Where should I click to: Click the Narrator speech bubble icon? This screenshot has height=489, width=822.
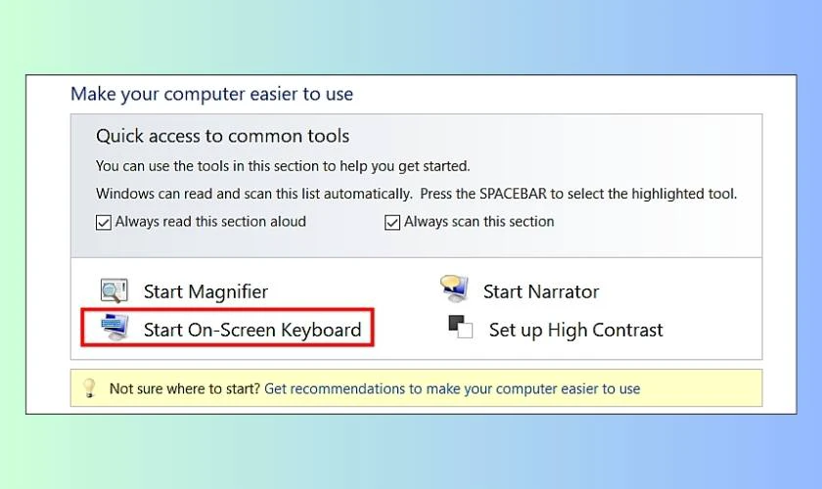(454, 289)
